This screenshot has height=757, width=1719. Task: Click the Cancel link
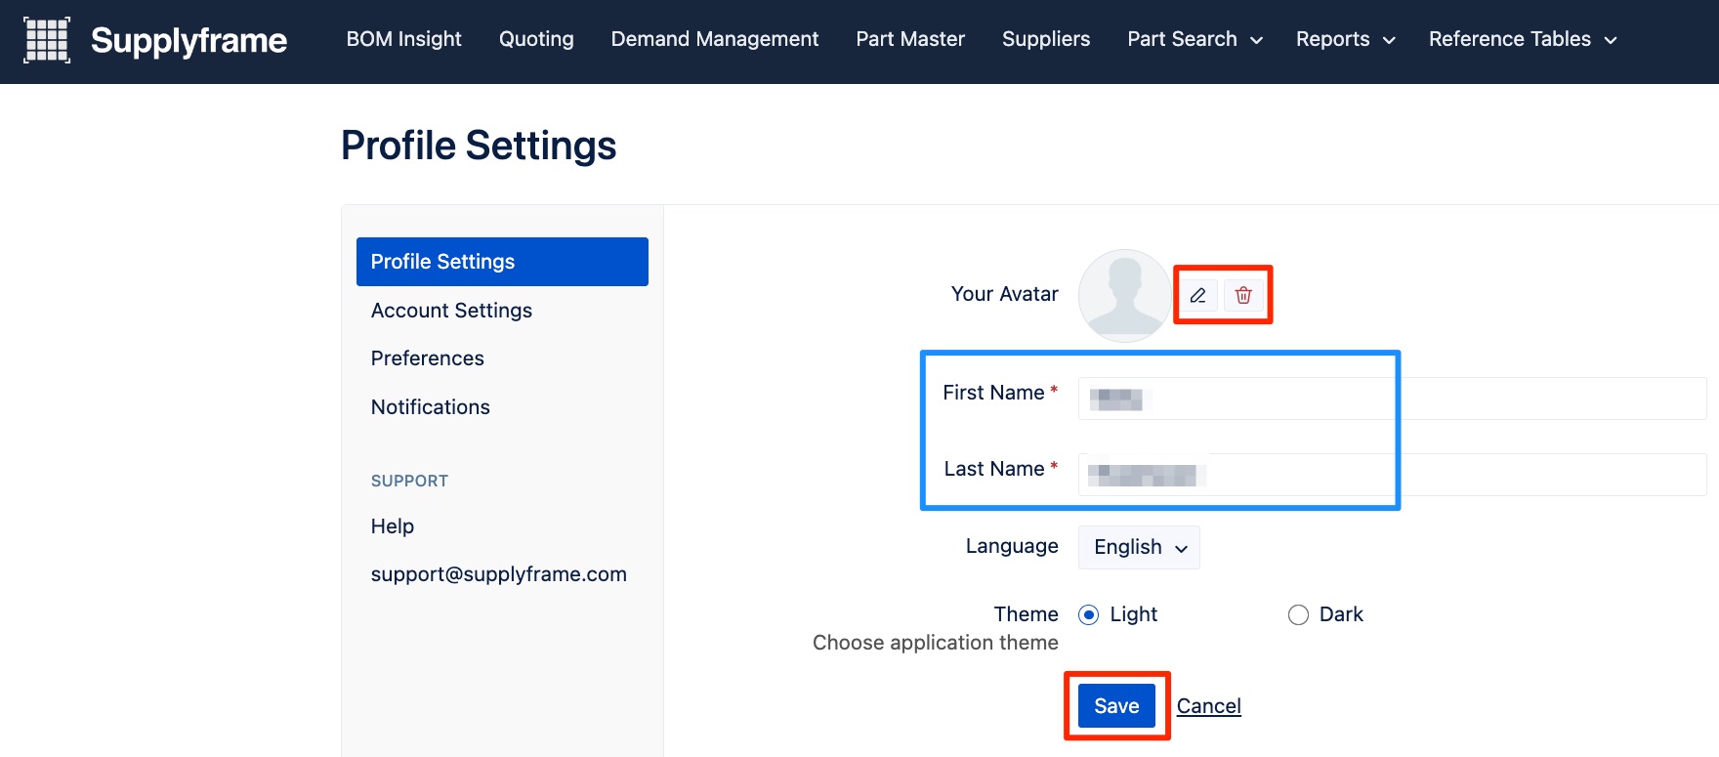(1208, 706)
